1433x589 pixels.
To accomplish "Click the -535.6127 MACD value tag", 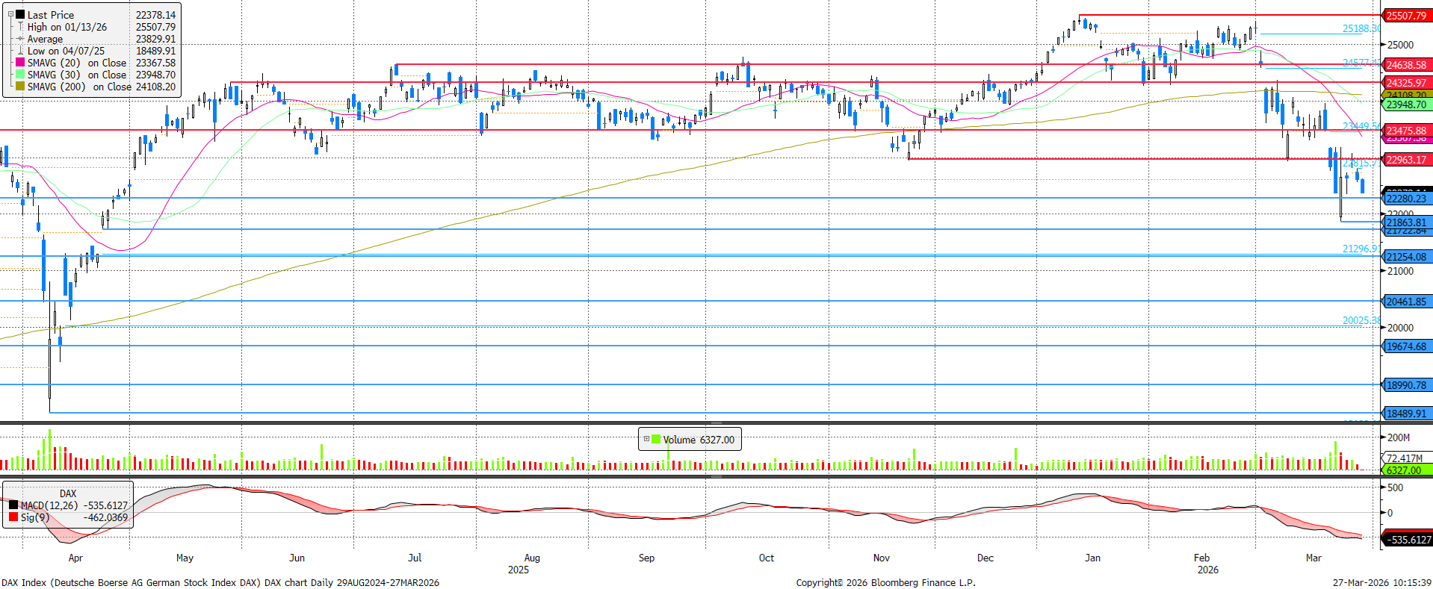I will coord(1408,539).
